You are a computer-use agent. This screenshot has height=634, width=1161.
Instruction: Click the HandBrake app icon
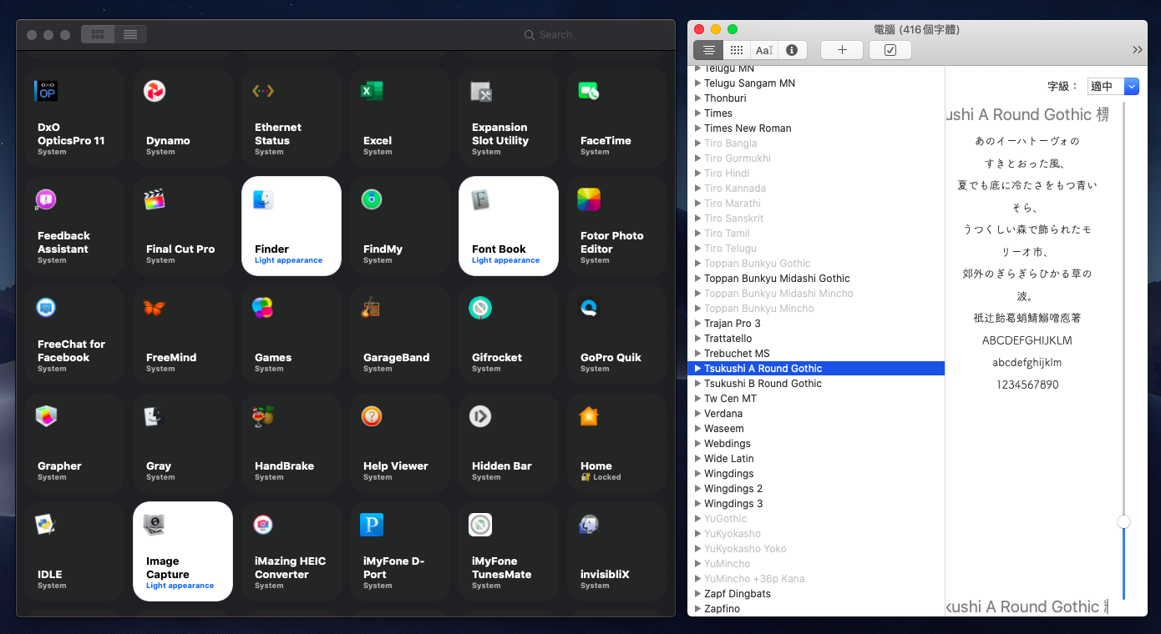[x=263, y=415]
